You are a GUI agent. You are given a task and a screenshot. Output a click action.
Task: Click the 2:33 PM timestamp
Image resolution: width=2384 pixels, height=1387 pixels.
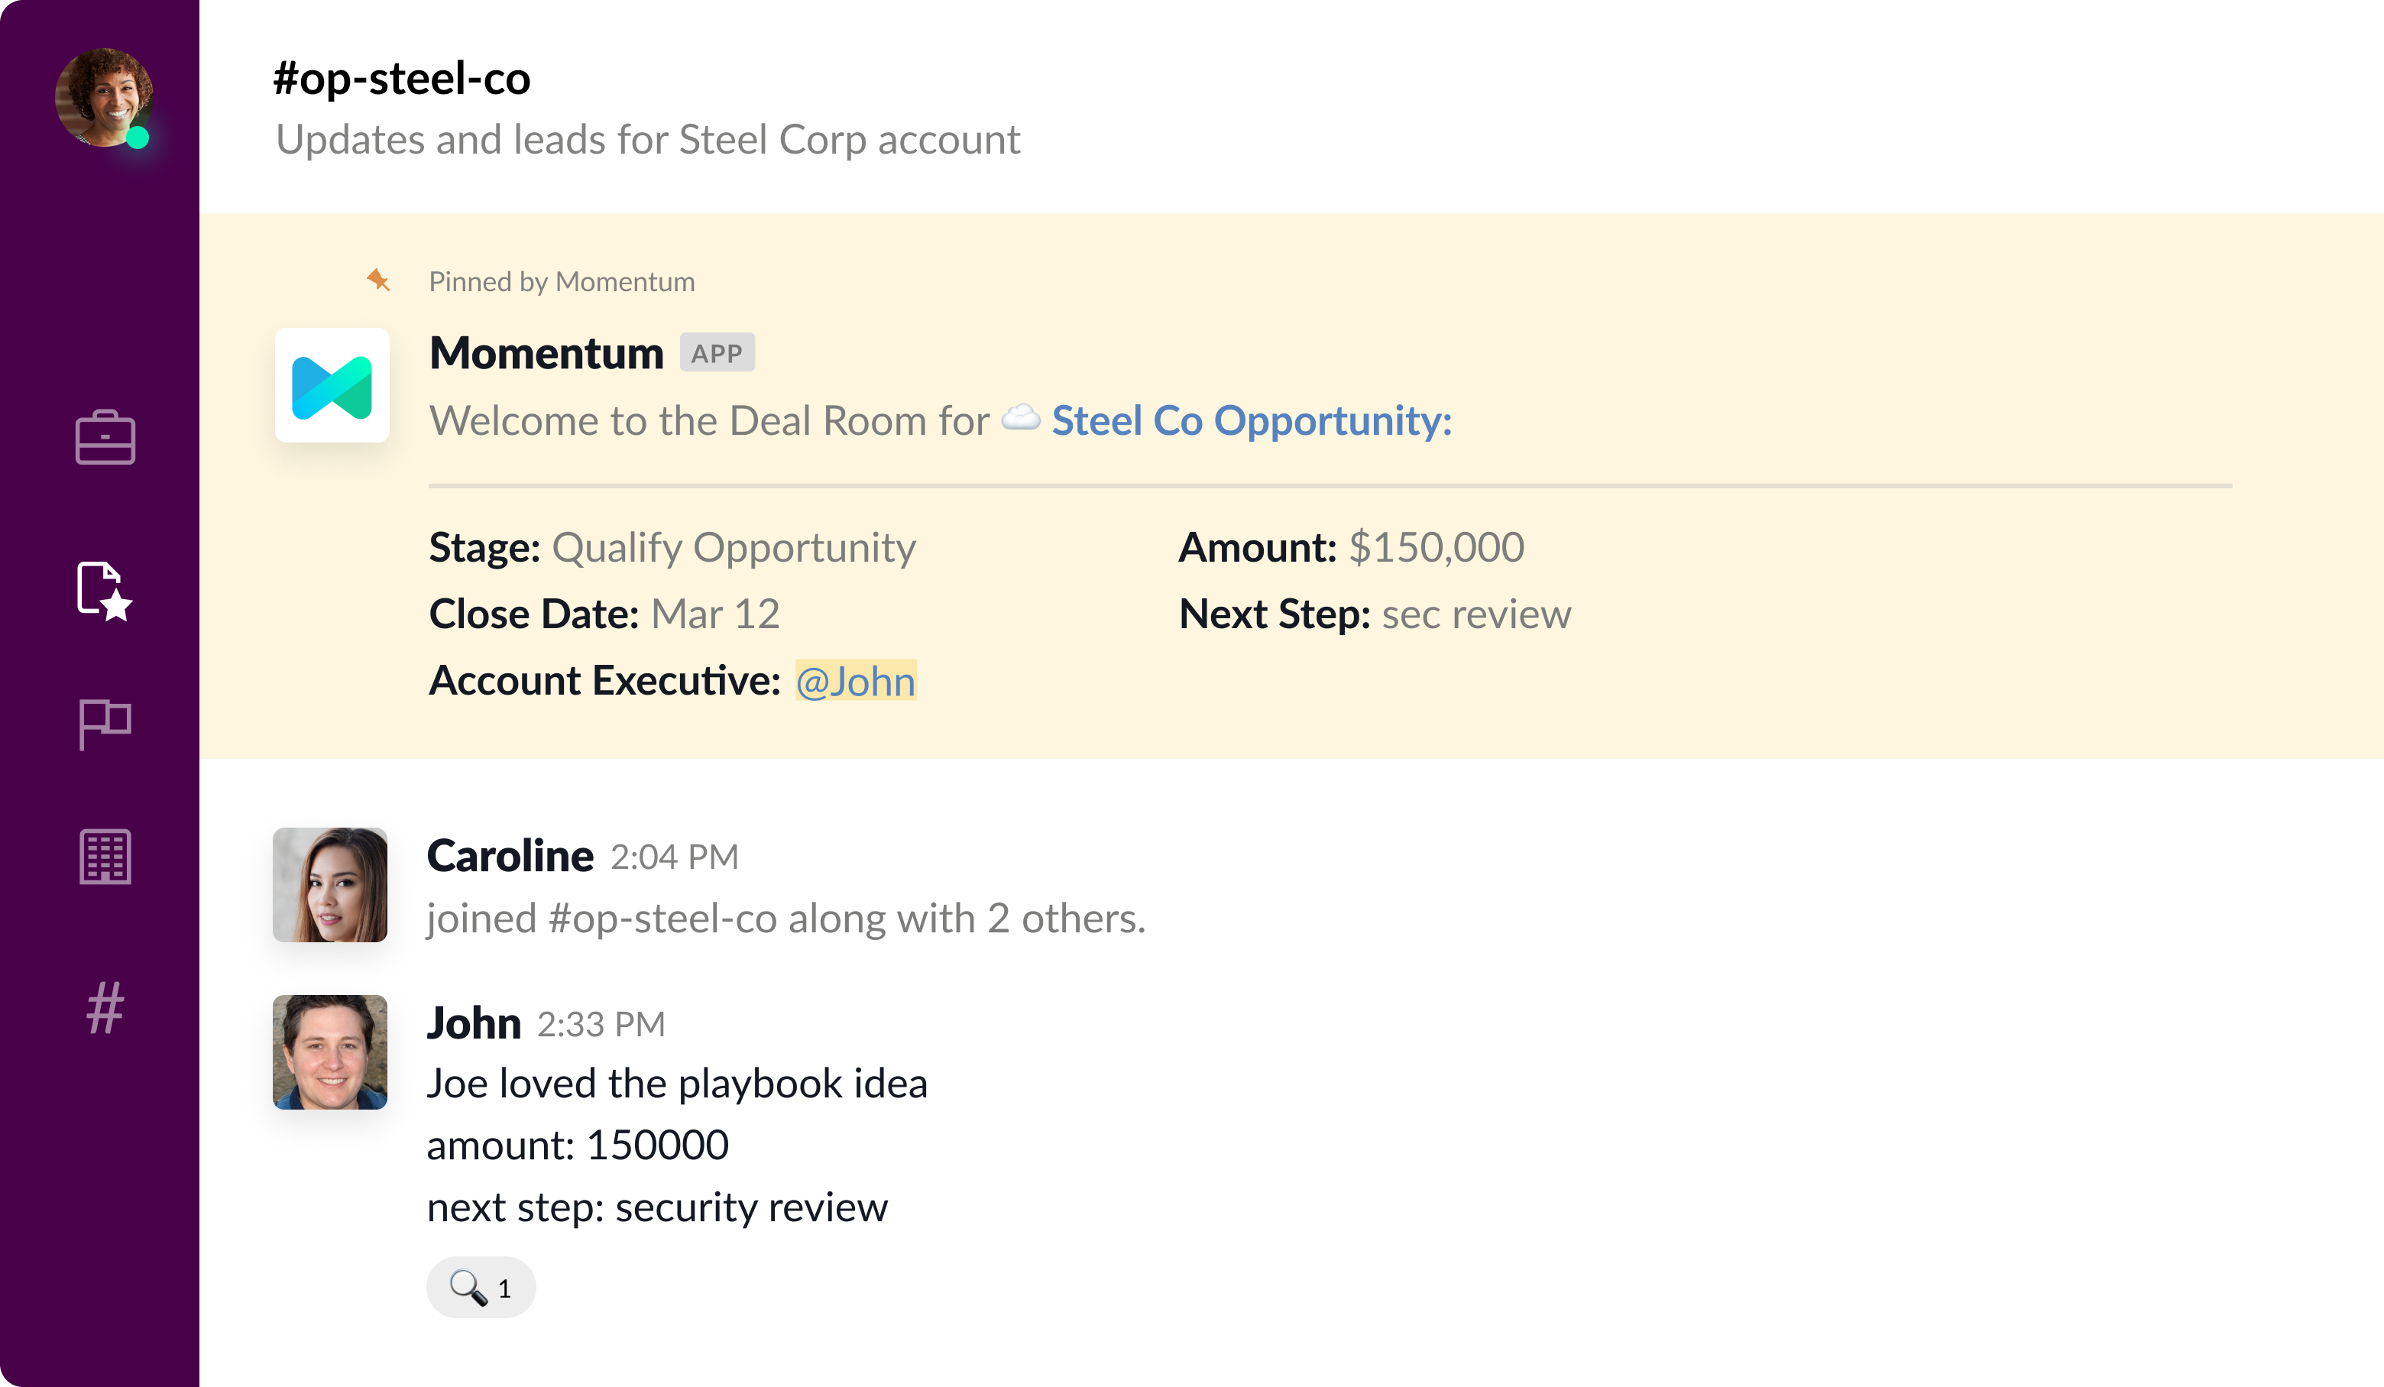(601, 1025)
